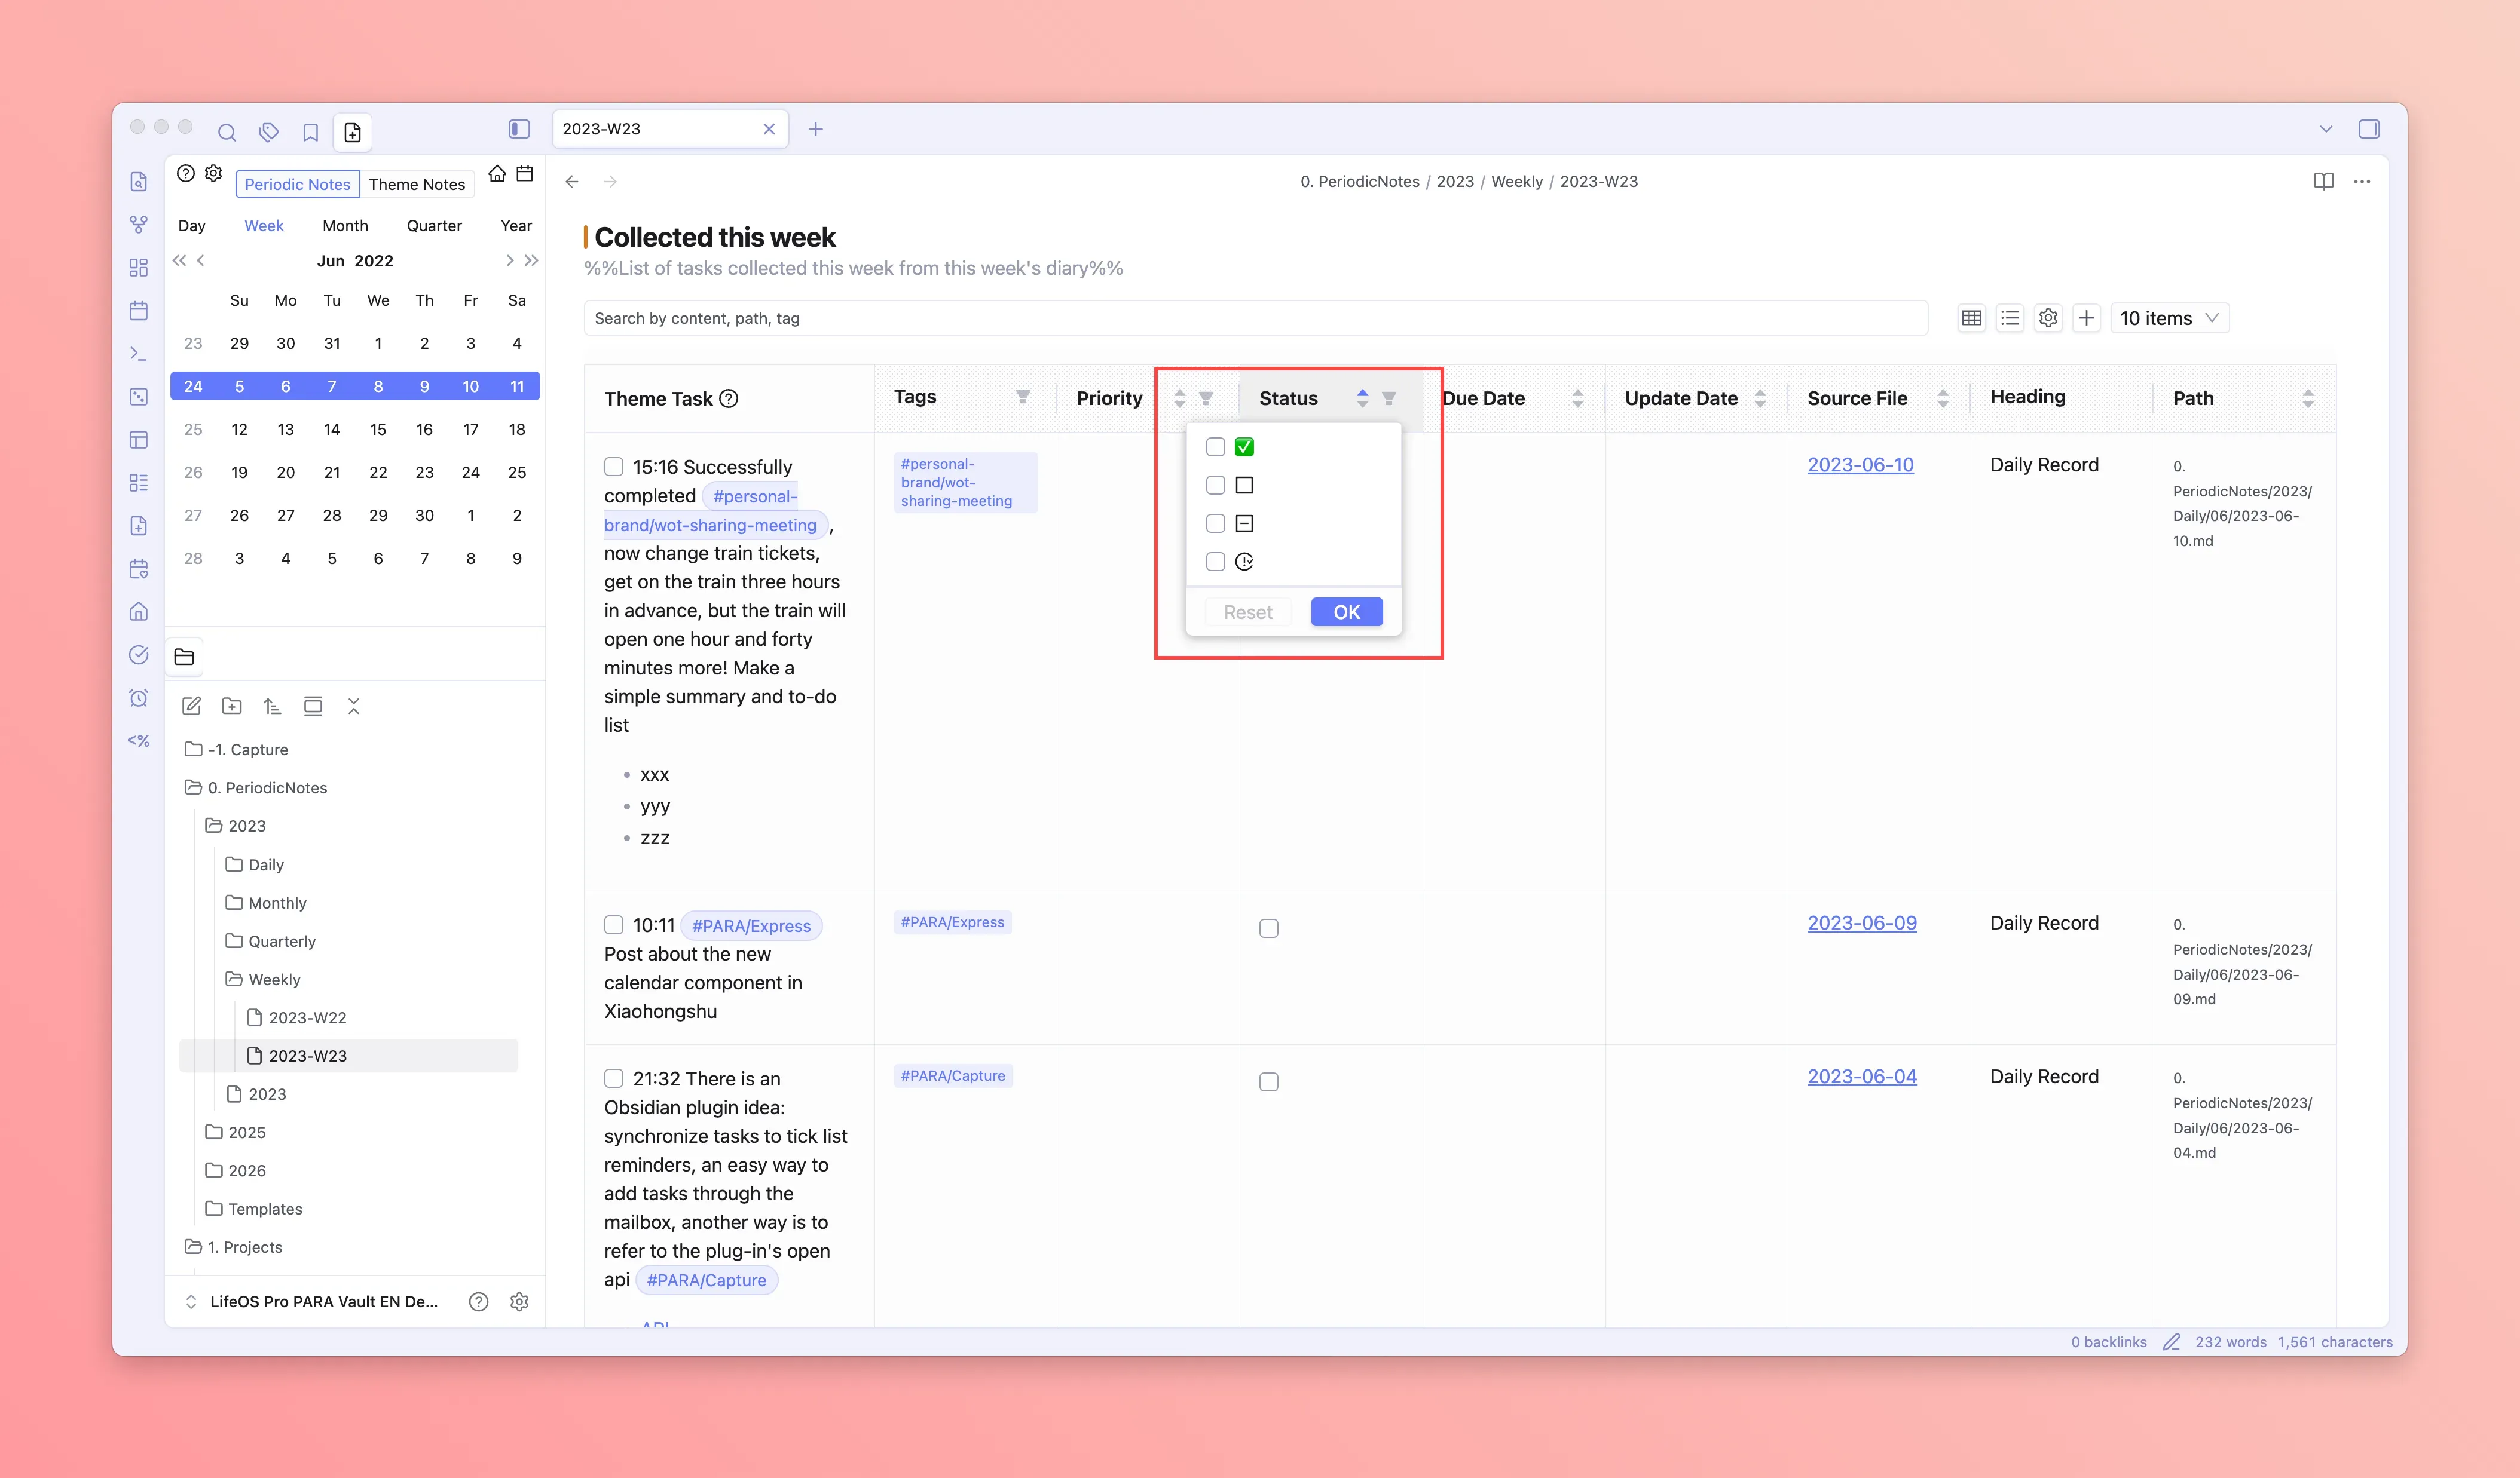
Task: Tick the 15:16 task checkbox
Action: [x=614, y=467]
